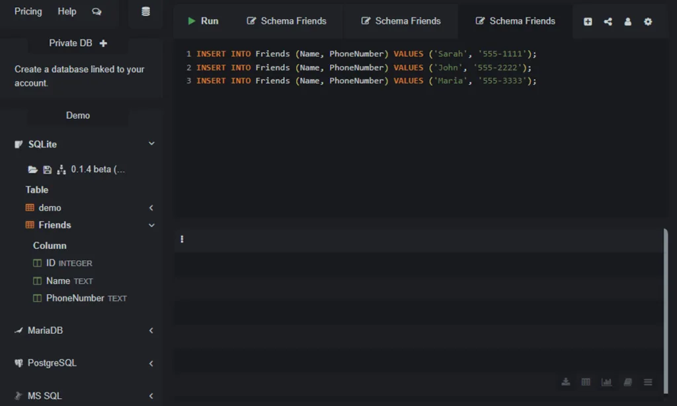Switch to the first Schema Friends tab

pos(287,21)
